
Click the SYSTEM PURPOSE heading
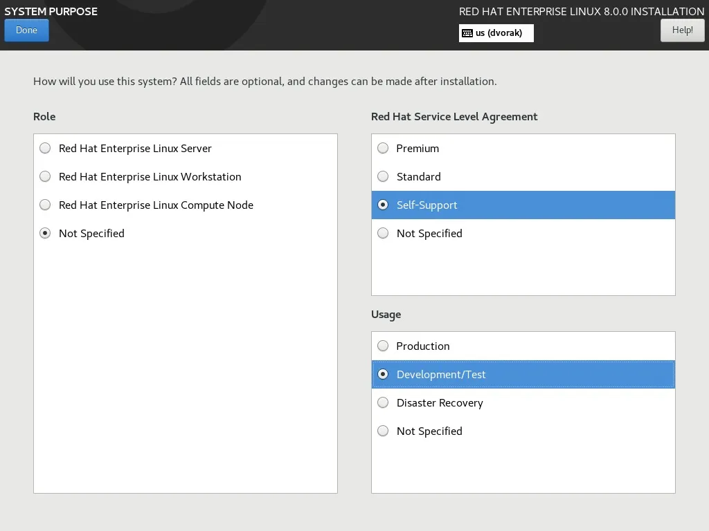tap(51, 11)
